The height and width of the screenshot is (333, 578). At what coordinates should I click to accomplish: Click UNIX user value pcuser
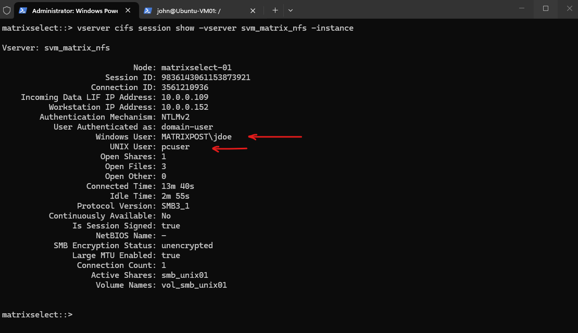175,147
